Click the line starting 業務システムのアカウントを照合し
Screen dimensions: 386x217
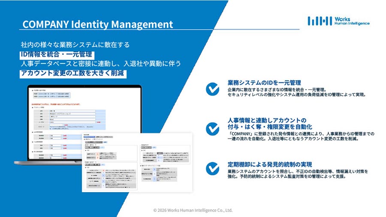(x=298, y=172)
